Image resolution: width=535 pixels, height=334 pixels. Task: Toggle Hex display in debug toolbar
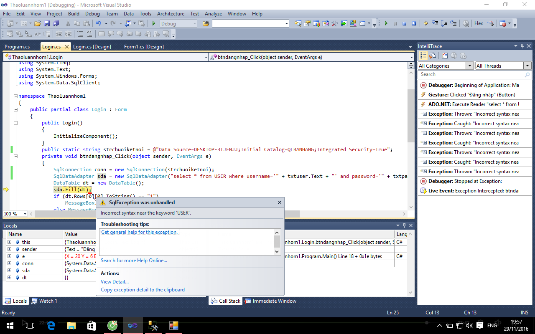pos(479,24)
